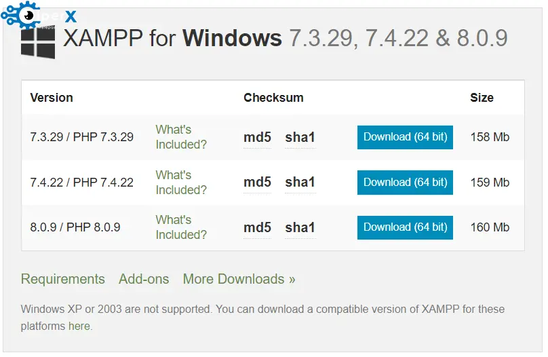Open the Requirements link

pos(63,279)
